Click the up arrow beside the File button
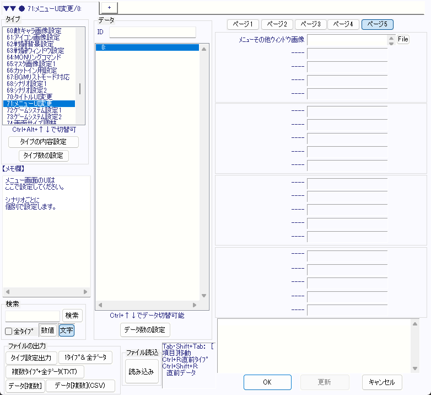 pyautogui.click(x=391, y=38)
